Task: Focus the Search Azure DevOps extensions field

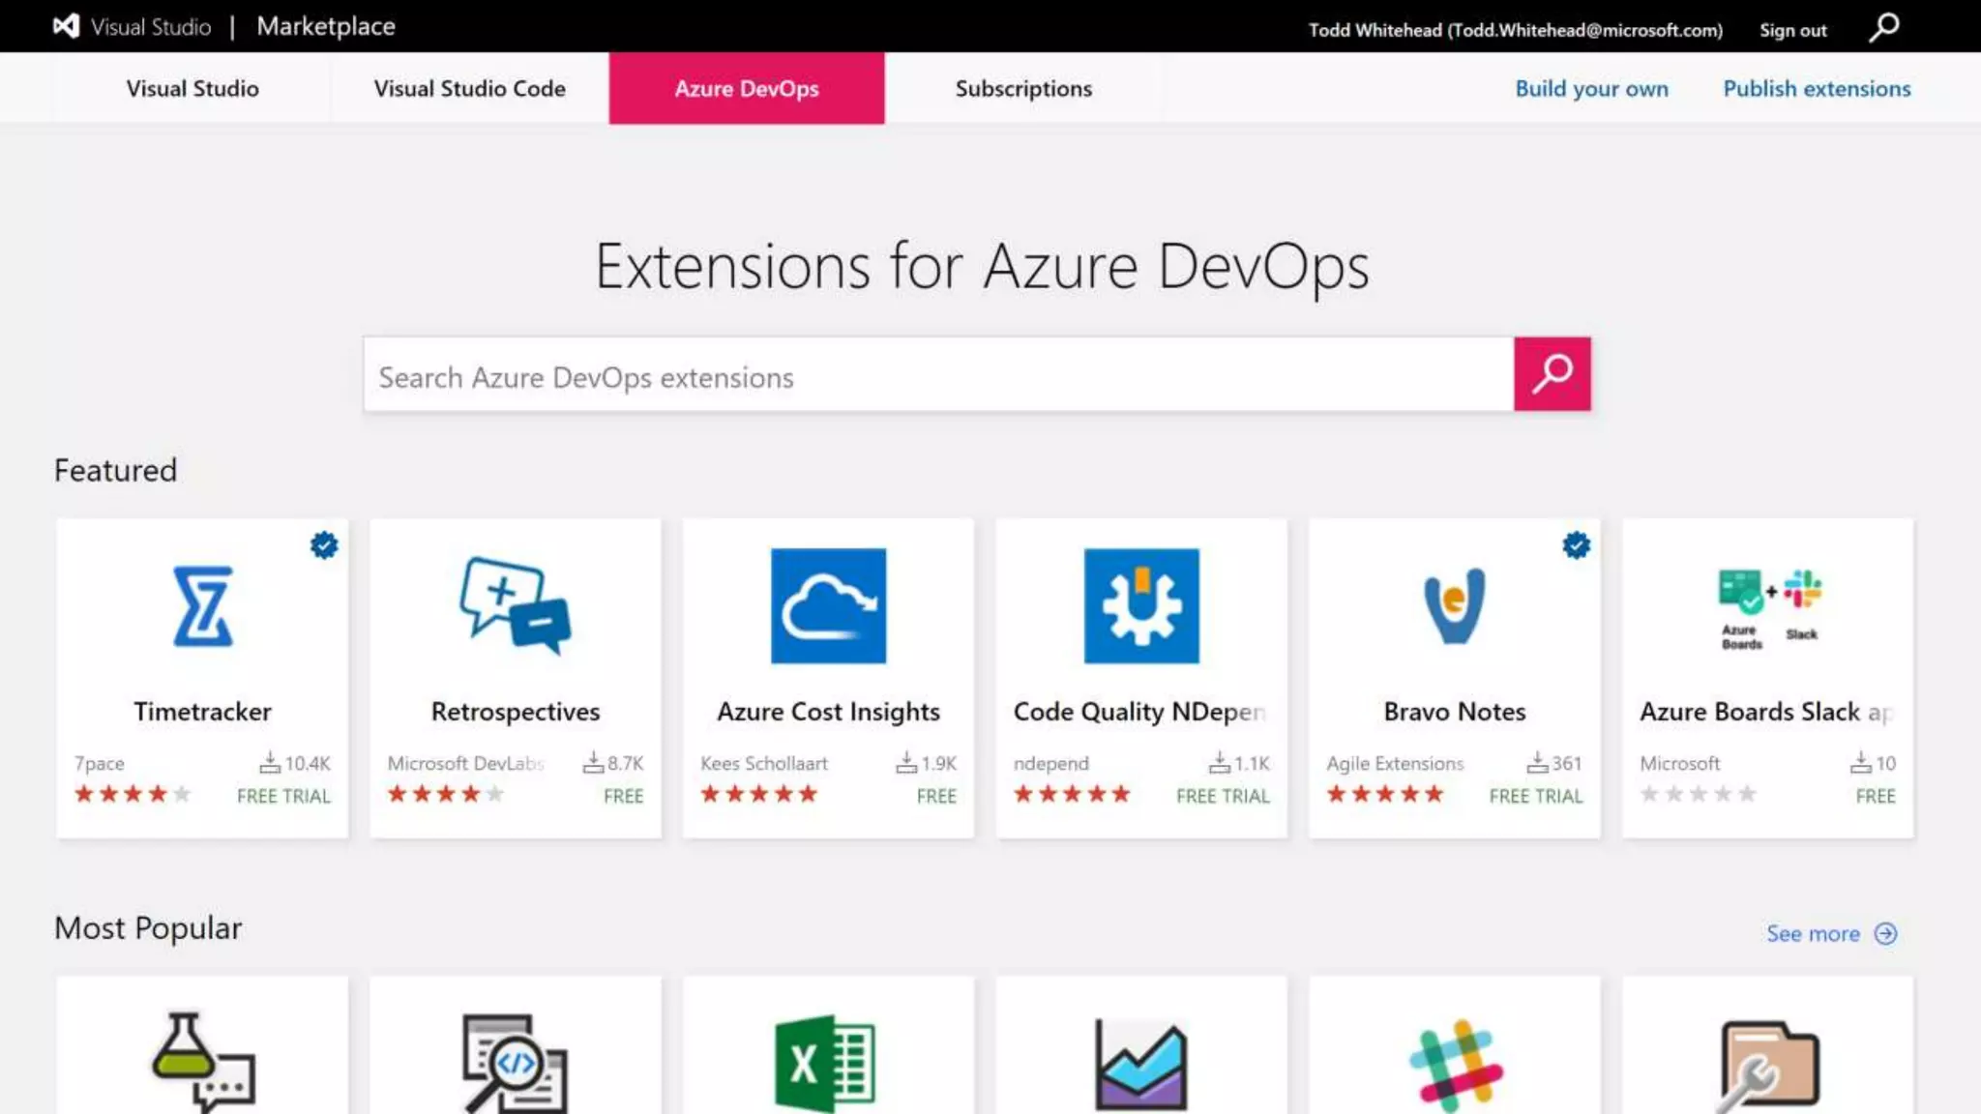Action: (938, 375)
